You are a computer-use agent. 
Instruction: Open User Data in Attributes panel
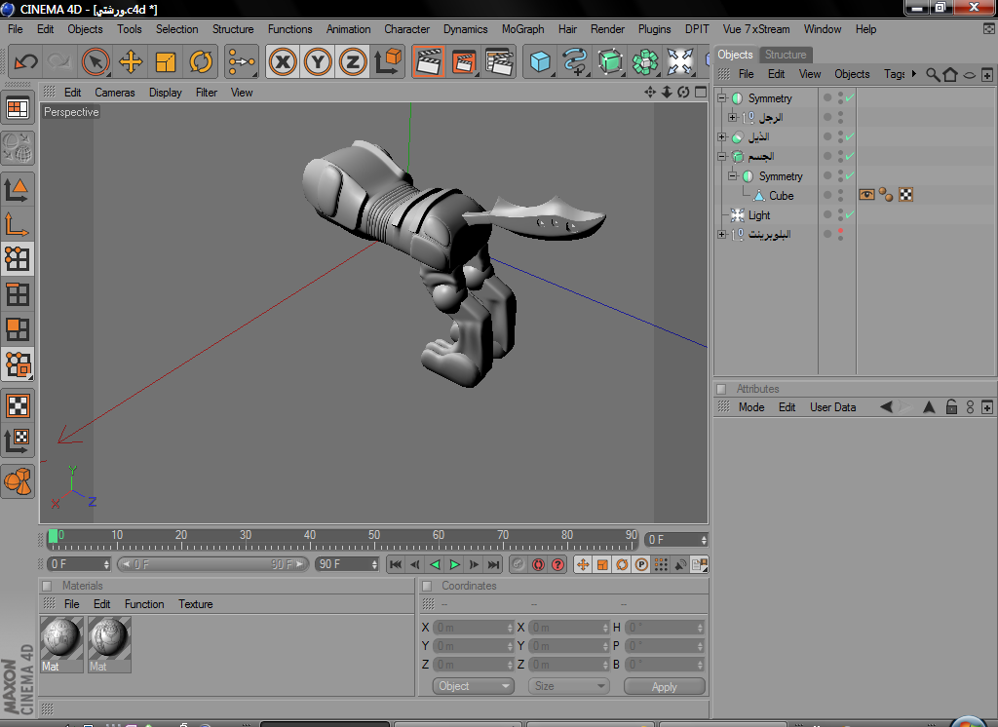(x=832, y=407)
